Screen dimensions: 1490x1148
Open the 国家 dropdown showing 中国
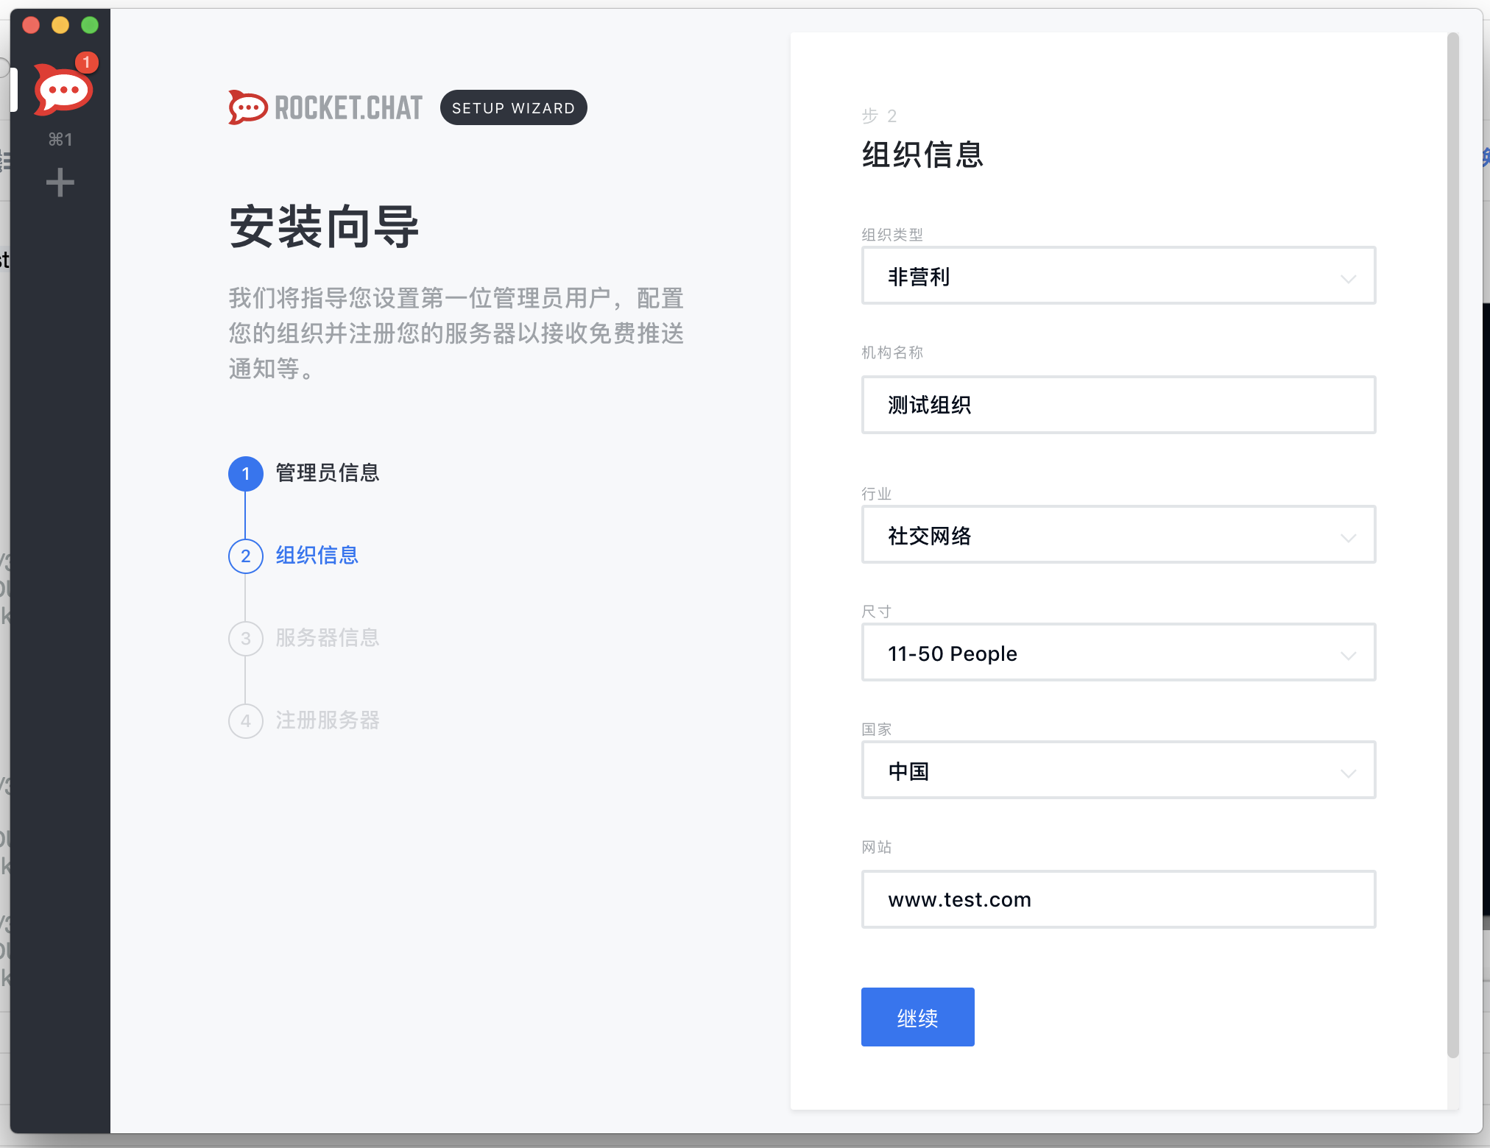(1118, 770)
